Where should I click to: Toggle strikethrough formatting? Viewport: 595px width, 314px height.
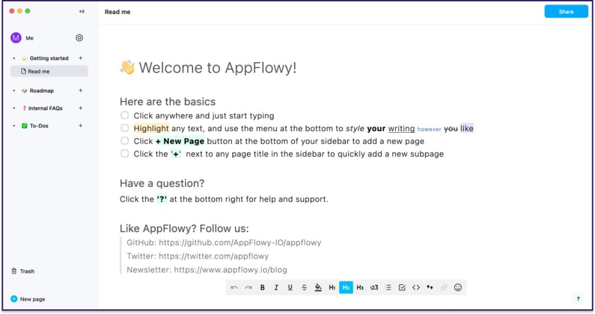[304, 288]
